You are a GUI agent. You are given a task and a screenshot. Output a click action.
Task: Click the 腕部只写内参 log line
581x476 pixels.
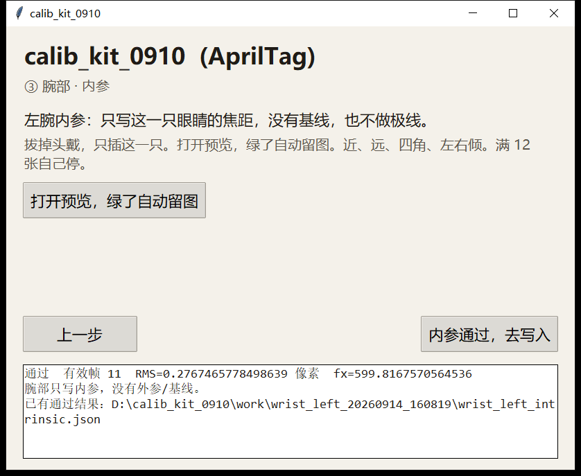[x=112, y=389]
